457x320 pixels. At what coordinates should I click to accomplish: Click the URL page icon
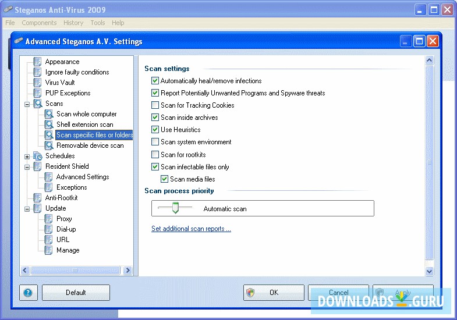(x=48, y=240)
